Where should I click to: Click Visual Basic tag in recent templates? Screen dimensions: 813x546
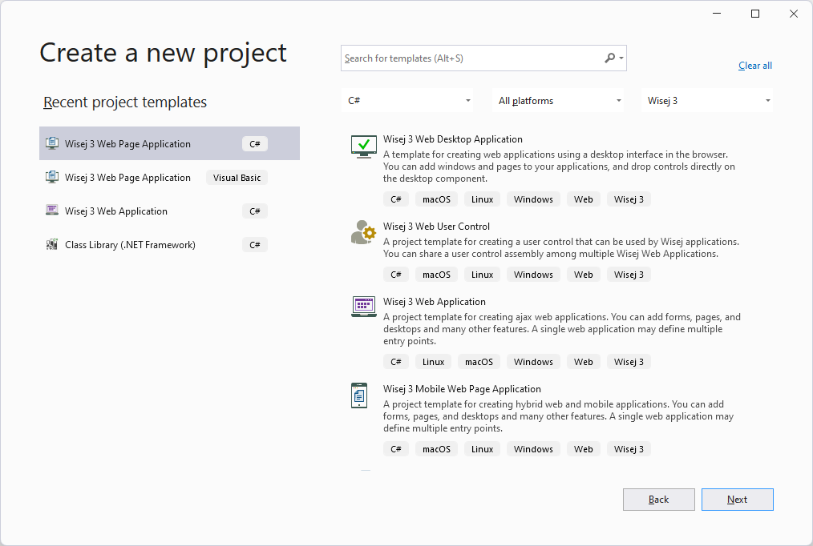click(237, 178)
